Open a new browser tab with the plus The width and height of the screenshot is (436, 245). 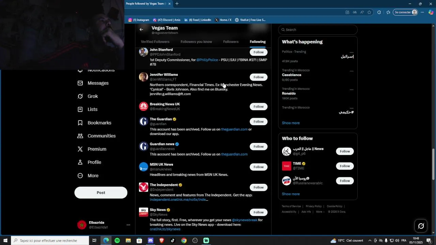click(177, 4)
